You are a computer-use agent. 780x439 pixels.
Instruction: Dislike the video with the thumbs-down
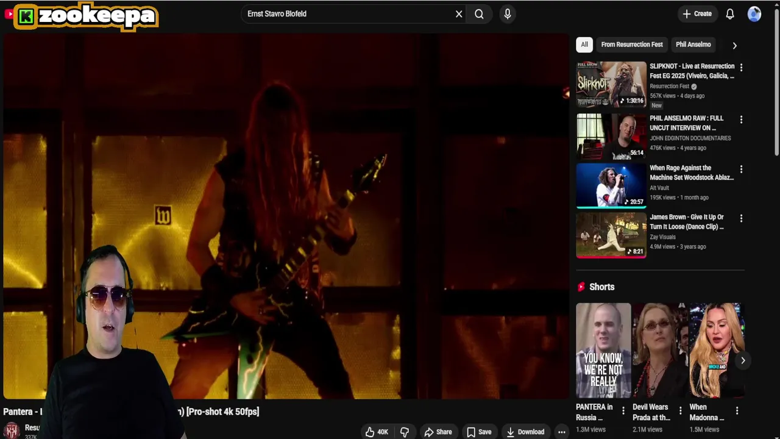[x=405, y=432]
